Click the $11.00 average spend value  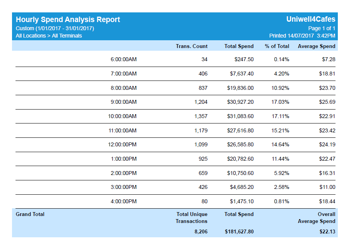coord(327,187)
